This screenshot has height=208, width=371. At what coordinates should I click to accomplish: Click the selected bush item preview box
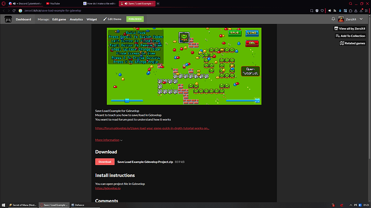(x=184, y=38)
